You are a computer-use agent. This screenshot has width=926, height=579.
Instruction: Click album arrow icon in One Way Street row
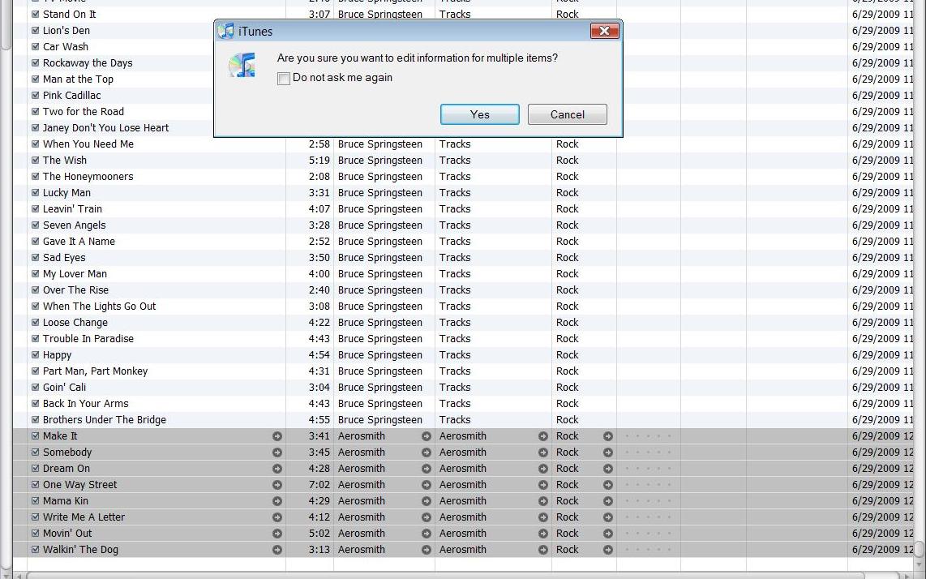[542, 485]
